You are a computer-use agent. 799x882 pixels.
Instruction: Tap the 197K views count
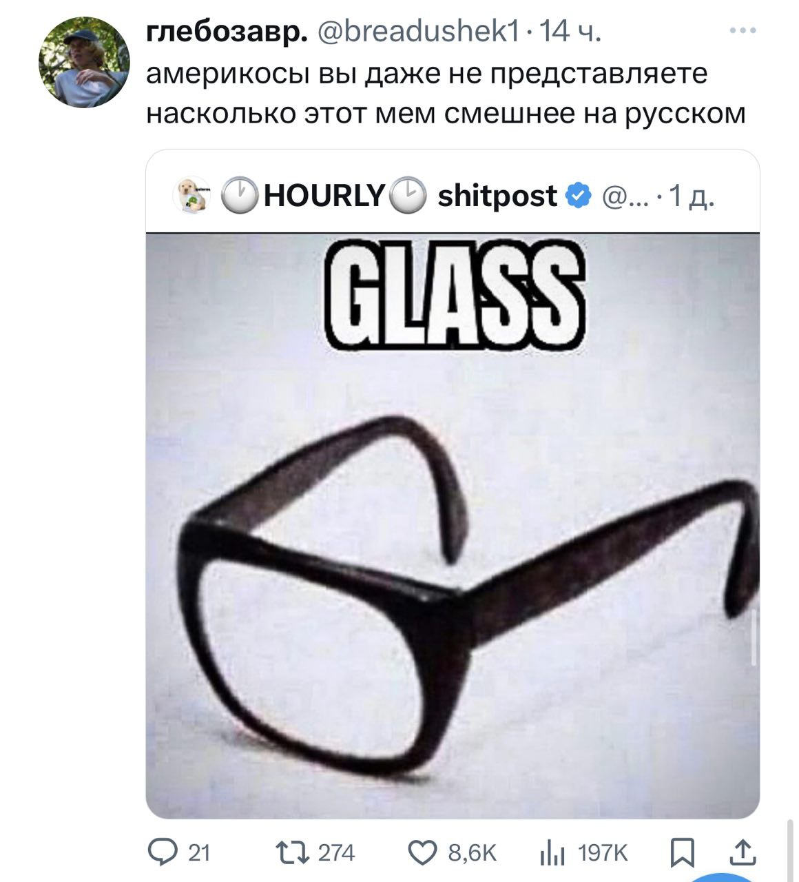603,854
